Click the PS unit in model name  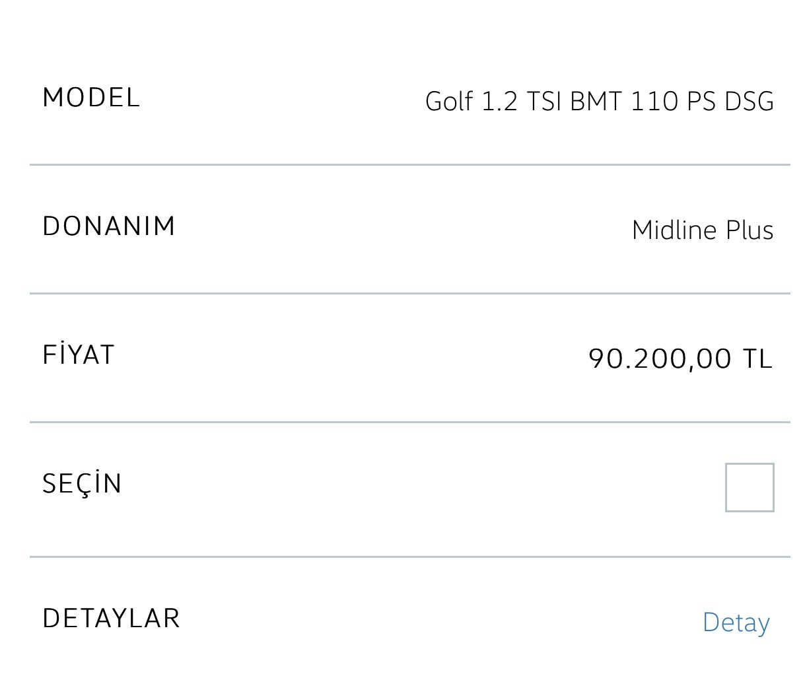(x=701, y=101)
